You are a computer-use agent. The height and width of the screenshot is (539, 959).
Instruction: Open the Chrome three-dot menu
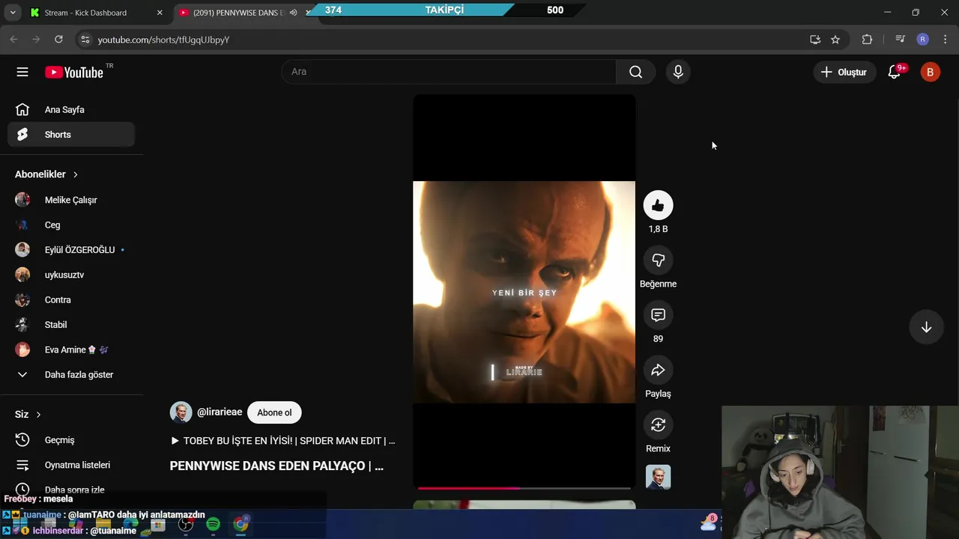(x=946, y=40)
